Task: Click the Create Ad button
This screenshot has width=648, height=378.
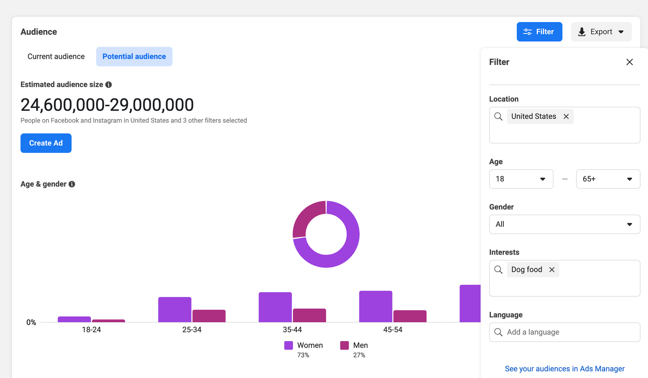Action: coord(46,143)
